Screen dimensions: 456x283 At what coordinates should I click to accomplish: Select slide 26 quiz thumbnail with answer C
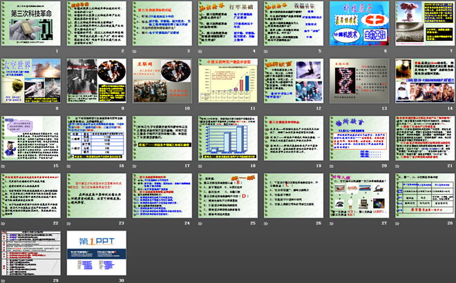pyautogui.click(x=294, y=195)
